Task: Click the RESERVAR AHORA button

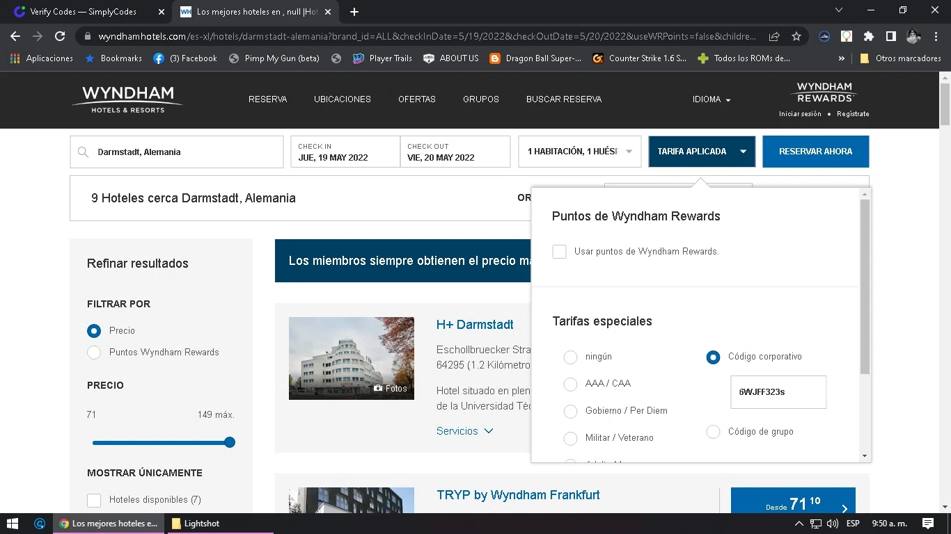Action: (x=816, y=152)
